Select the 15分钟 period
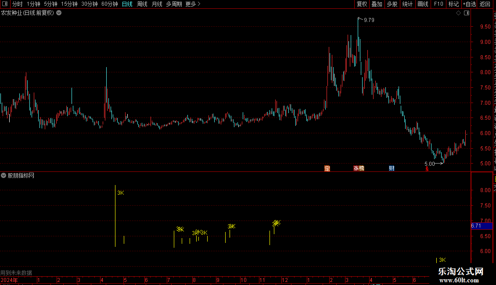The height and width of the screenshot is (285, 496). (69, 4)
